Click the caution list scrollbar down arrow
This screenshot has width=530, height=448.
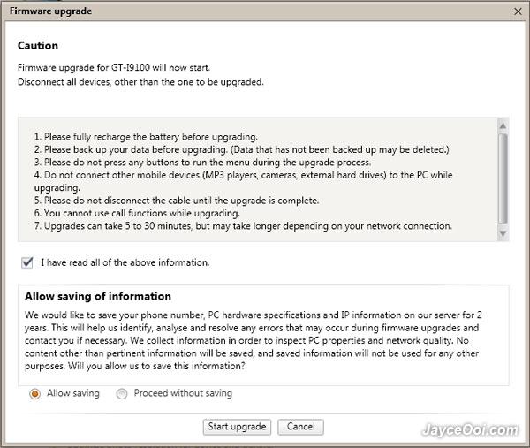click(502, 234)
